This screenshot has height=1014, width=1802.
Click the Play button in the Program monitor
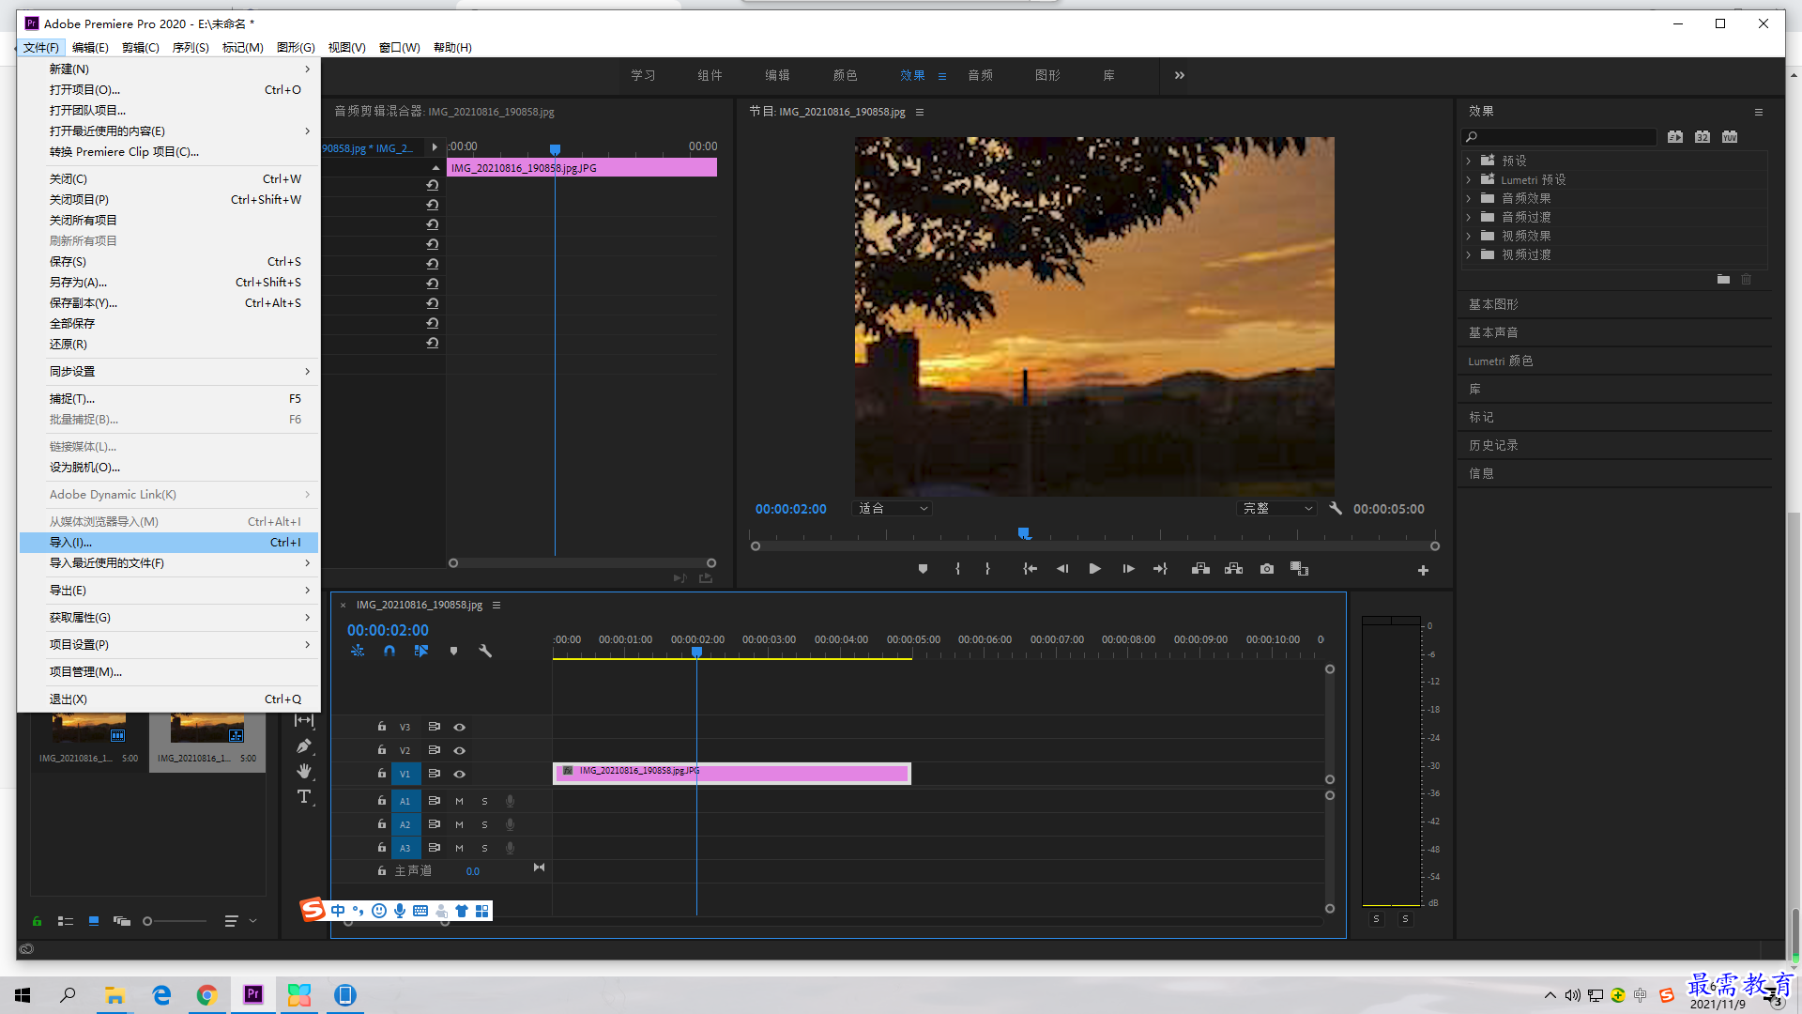coord(1094,569)
